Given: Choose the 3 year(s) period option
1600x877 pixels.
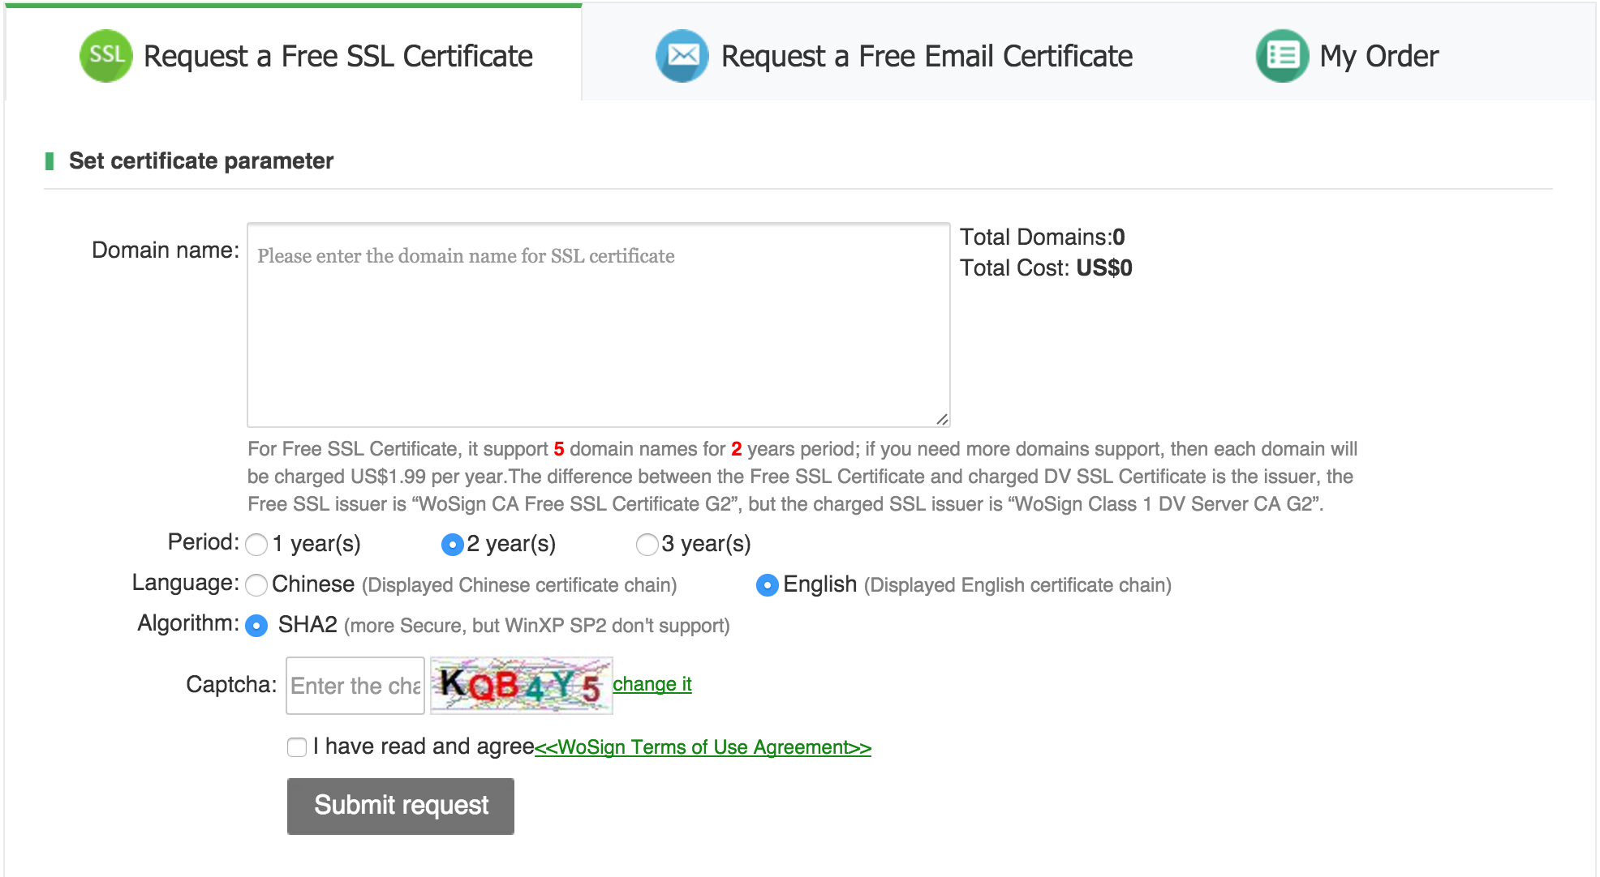Looking at the screenshot, I should click(x=647, y=545).
